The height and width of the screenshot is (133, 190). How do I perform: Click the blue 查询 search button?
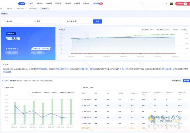click(x=97, y=21)
